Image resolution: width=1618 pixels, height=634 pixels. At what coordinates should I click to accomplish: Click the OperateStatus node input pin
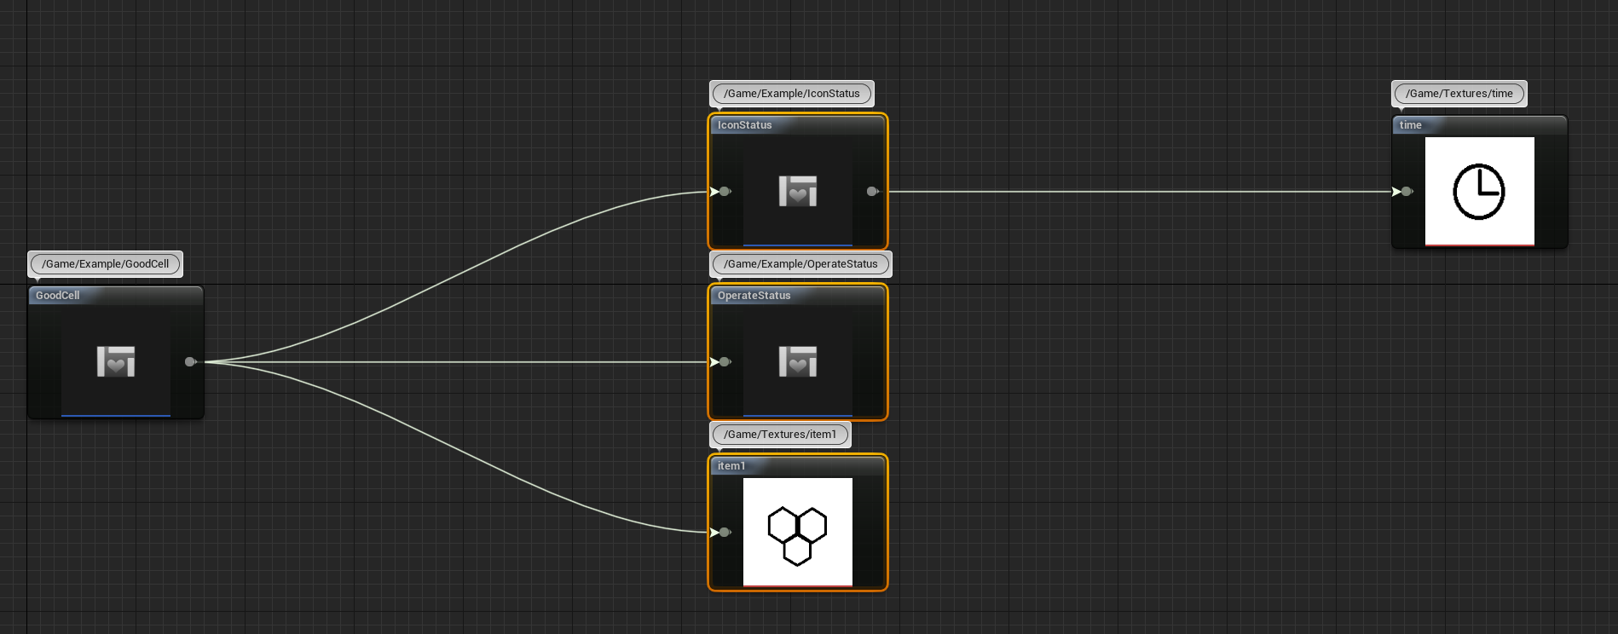(725, 361)
